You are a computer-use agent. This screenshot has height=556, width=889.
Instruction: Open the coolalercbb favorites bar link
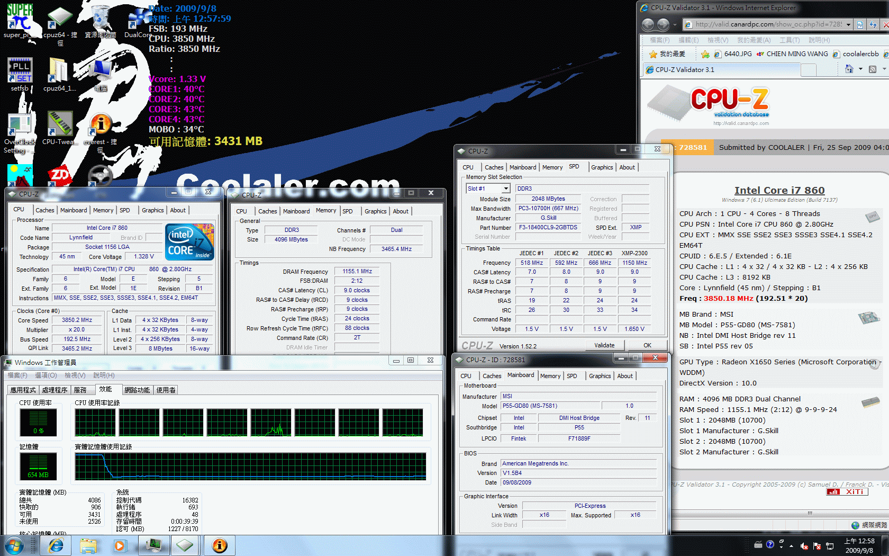(x=856, y=54)
